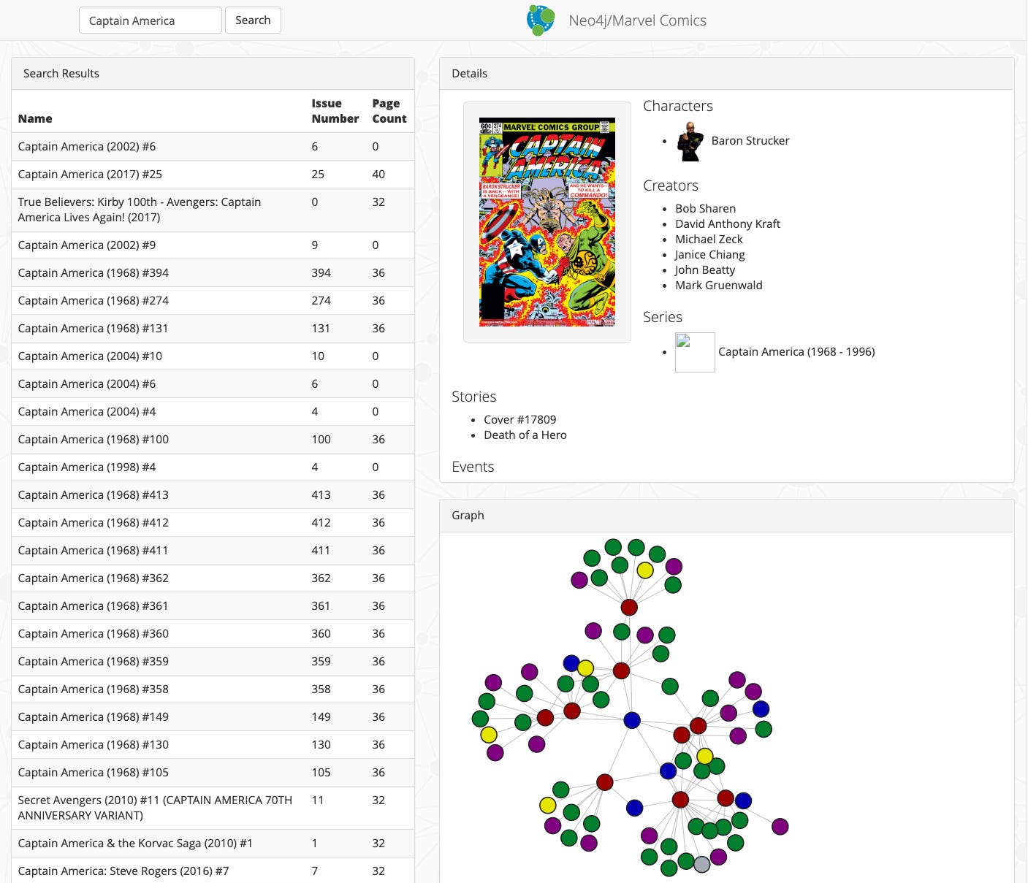Click the Search button
The width and height of the screenshot is (1028, 883).
(253, 20)
